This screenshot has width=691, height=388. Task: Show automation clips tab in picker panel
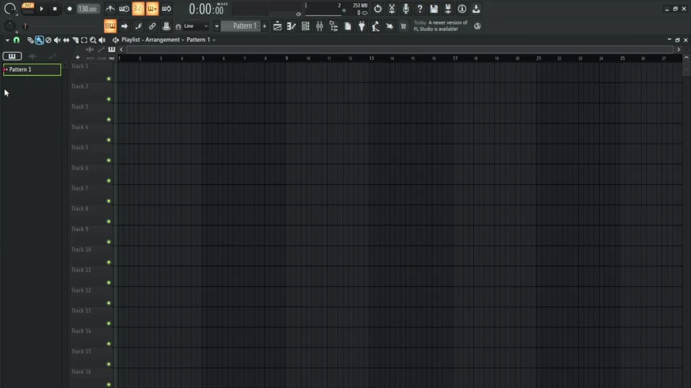click(52, 56)
